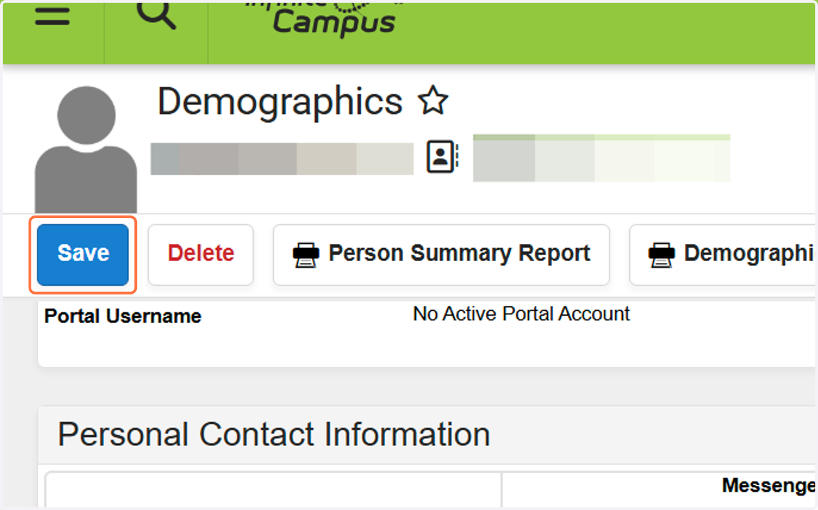
Task: Click the blurred person name beneath Demographics
Action: click(x=282, y=159)
